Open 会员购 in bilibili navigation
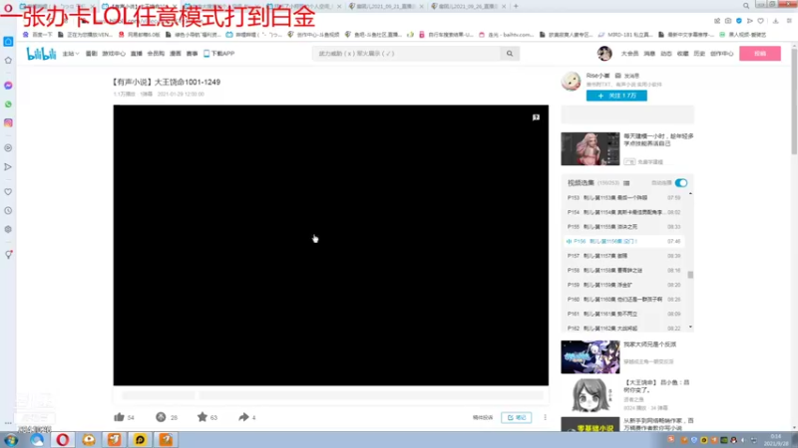Viewport: 798px width, 448px height. [x=156, y=54]
